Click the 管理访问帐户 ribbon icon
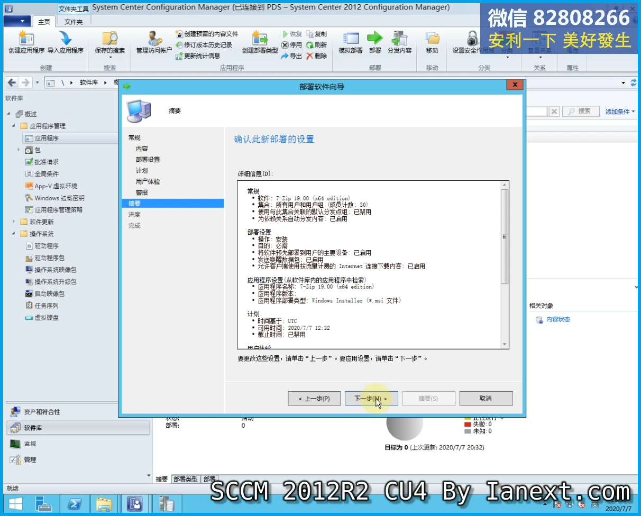 click(154, 42)
